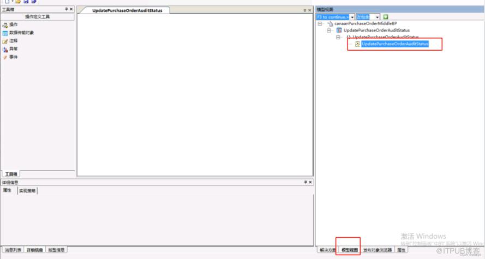Viewport: 485px width, 259px height.
Task: Open the 'F3 to continue' search dropdown
Action: (352, 17)
